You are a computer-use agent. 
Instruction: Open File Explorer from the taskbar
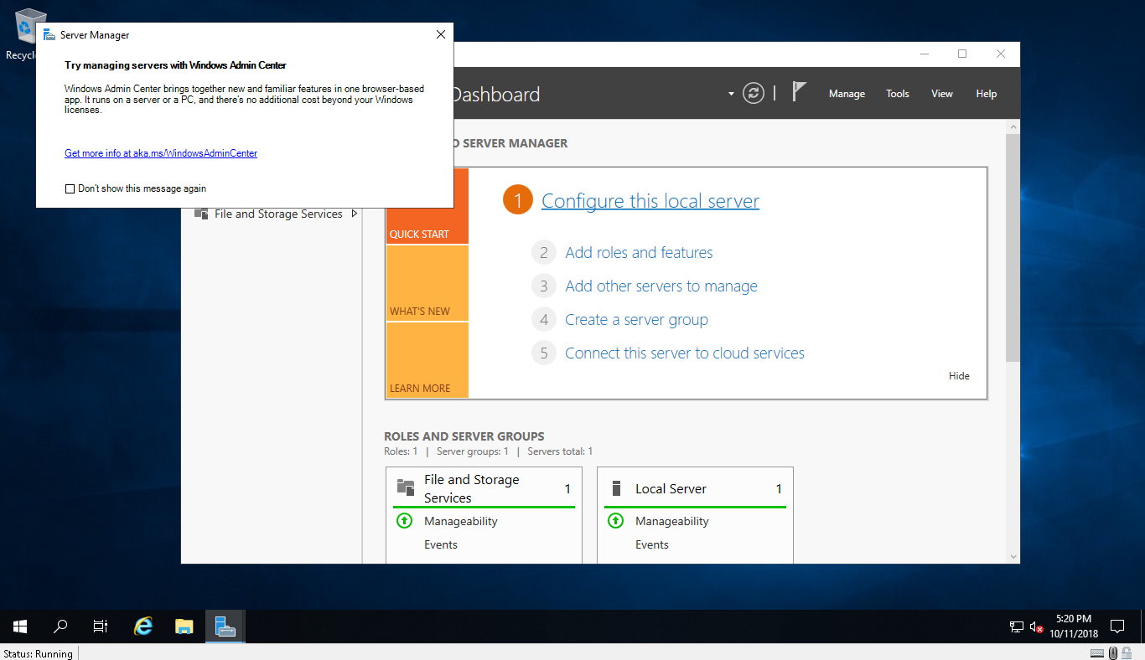(184, 626)
